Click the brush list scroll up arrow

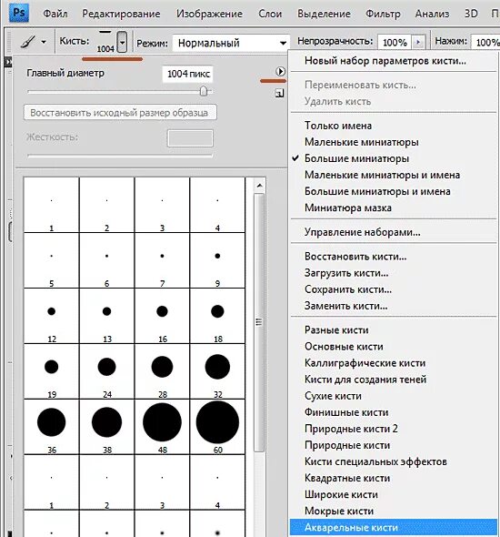point(260,186)
